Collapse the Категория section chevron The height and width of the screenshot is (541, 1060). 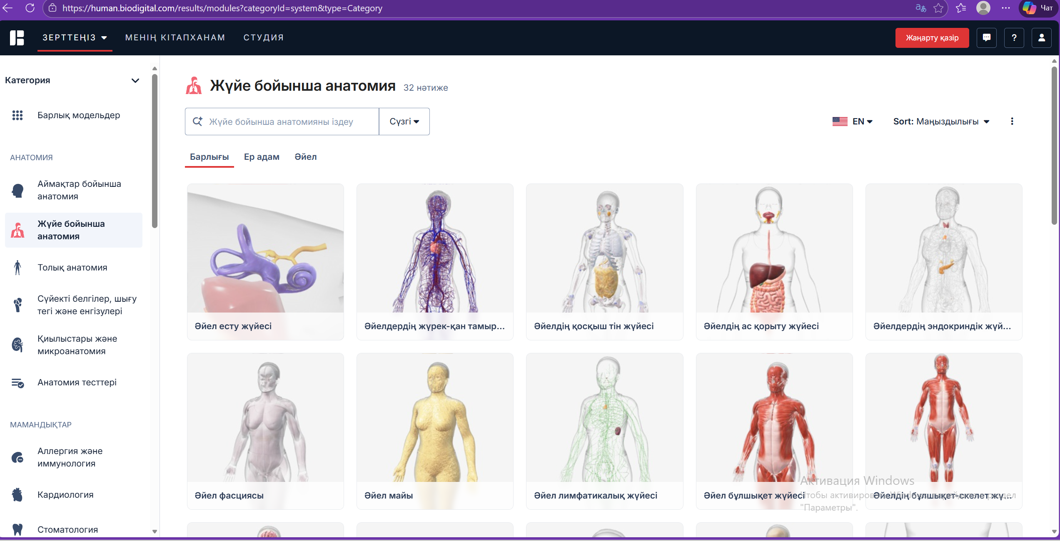pos(135,80)
